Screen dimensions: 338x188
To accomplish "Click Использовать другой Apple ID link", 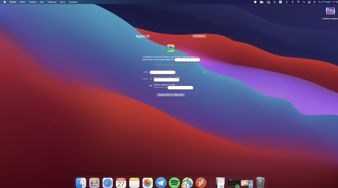I will [x=171, y=65].
